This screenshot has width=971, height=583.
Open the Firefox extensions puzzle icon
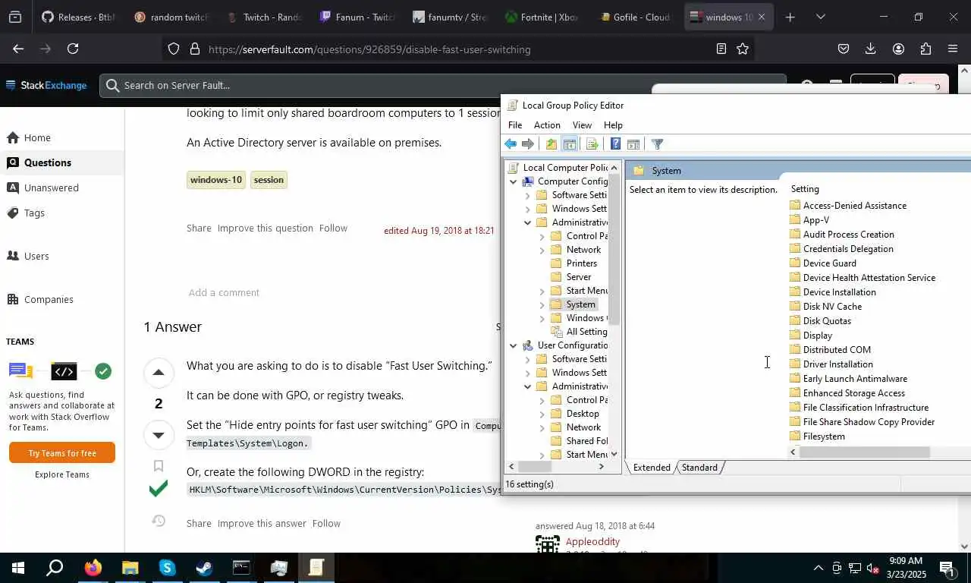click(925, 49)
